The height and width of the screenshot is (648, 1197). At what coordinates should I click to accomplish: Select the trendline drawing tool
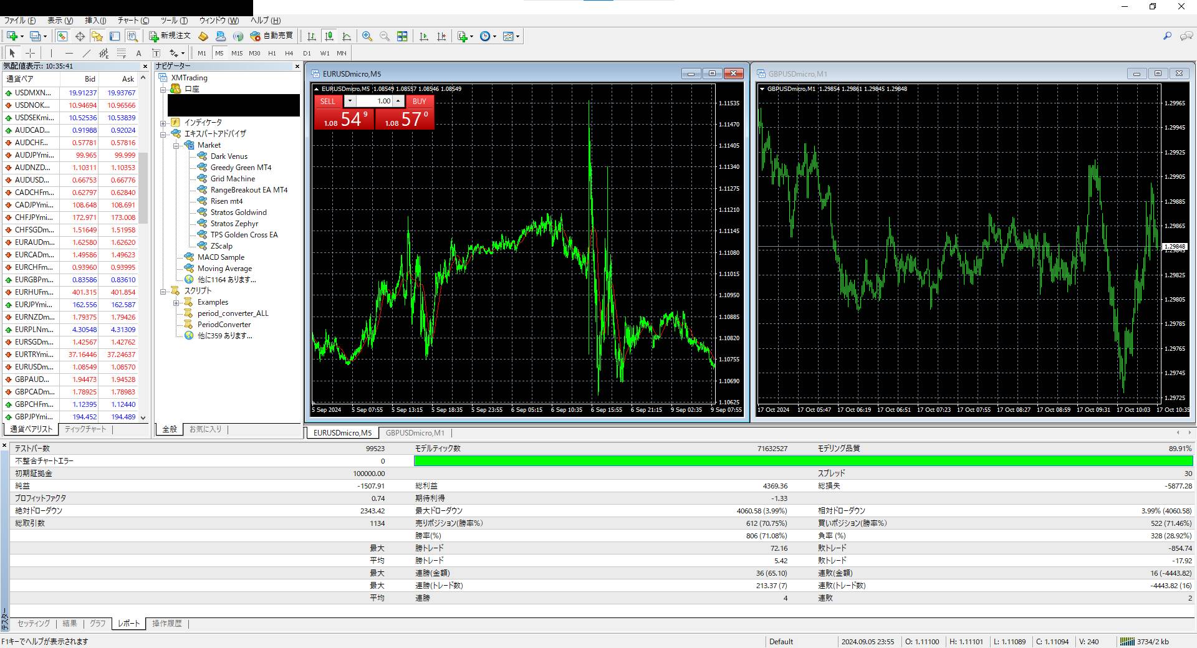86,53
